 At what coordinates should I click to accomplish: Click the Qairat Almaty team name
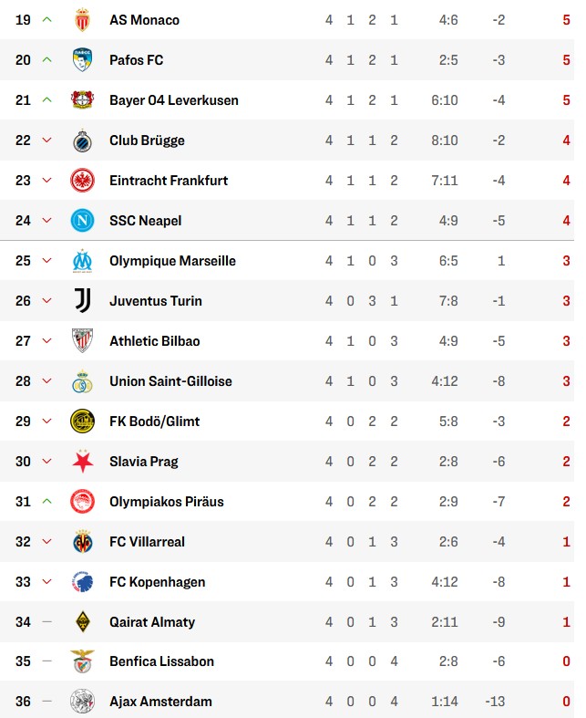click(152, 622)
